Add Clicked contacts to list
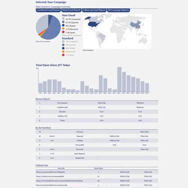The height and width of the screenshot is (188, 188). (114, 141)
